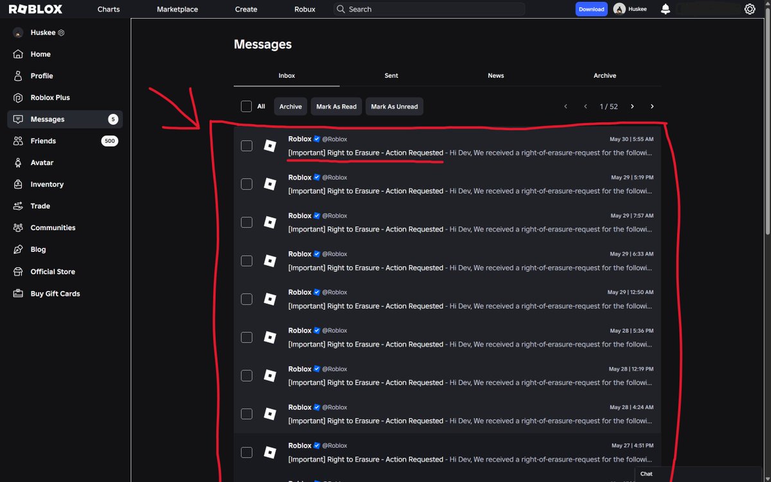Click the Huskee sidebar profile avatar
Viewport: 771px width, 482px height.
pos(18,33)
